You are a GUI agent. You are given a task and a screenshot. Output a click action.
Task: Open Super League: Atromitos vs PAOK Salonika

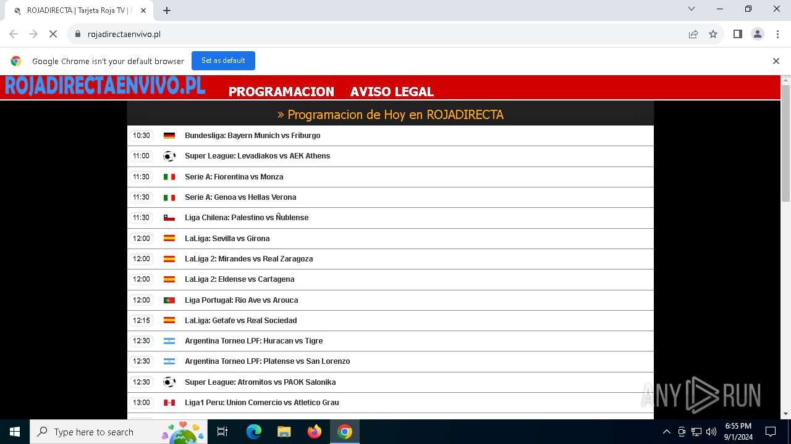click(260, 382)
